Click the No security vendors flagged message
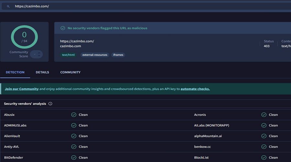This screenshot has width=291, height=162. (107, 28)
